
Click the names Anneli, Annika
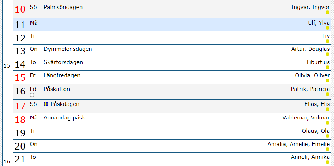point(310,157)
